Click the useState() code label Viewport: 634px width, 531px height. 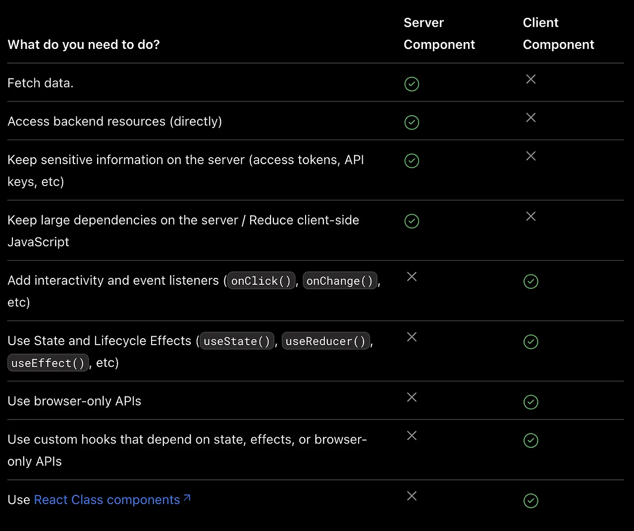click(x=237, y=341)
